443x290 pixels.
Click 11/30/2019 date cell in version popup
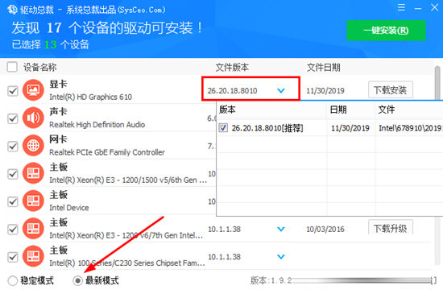click(350, 128)
